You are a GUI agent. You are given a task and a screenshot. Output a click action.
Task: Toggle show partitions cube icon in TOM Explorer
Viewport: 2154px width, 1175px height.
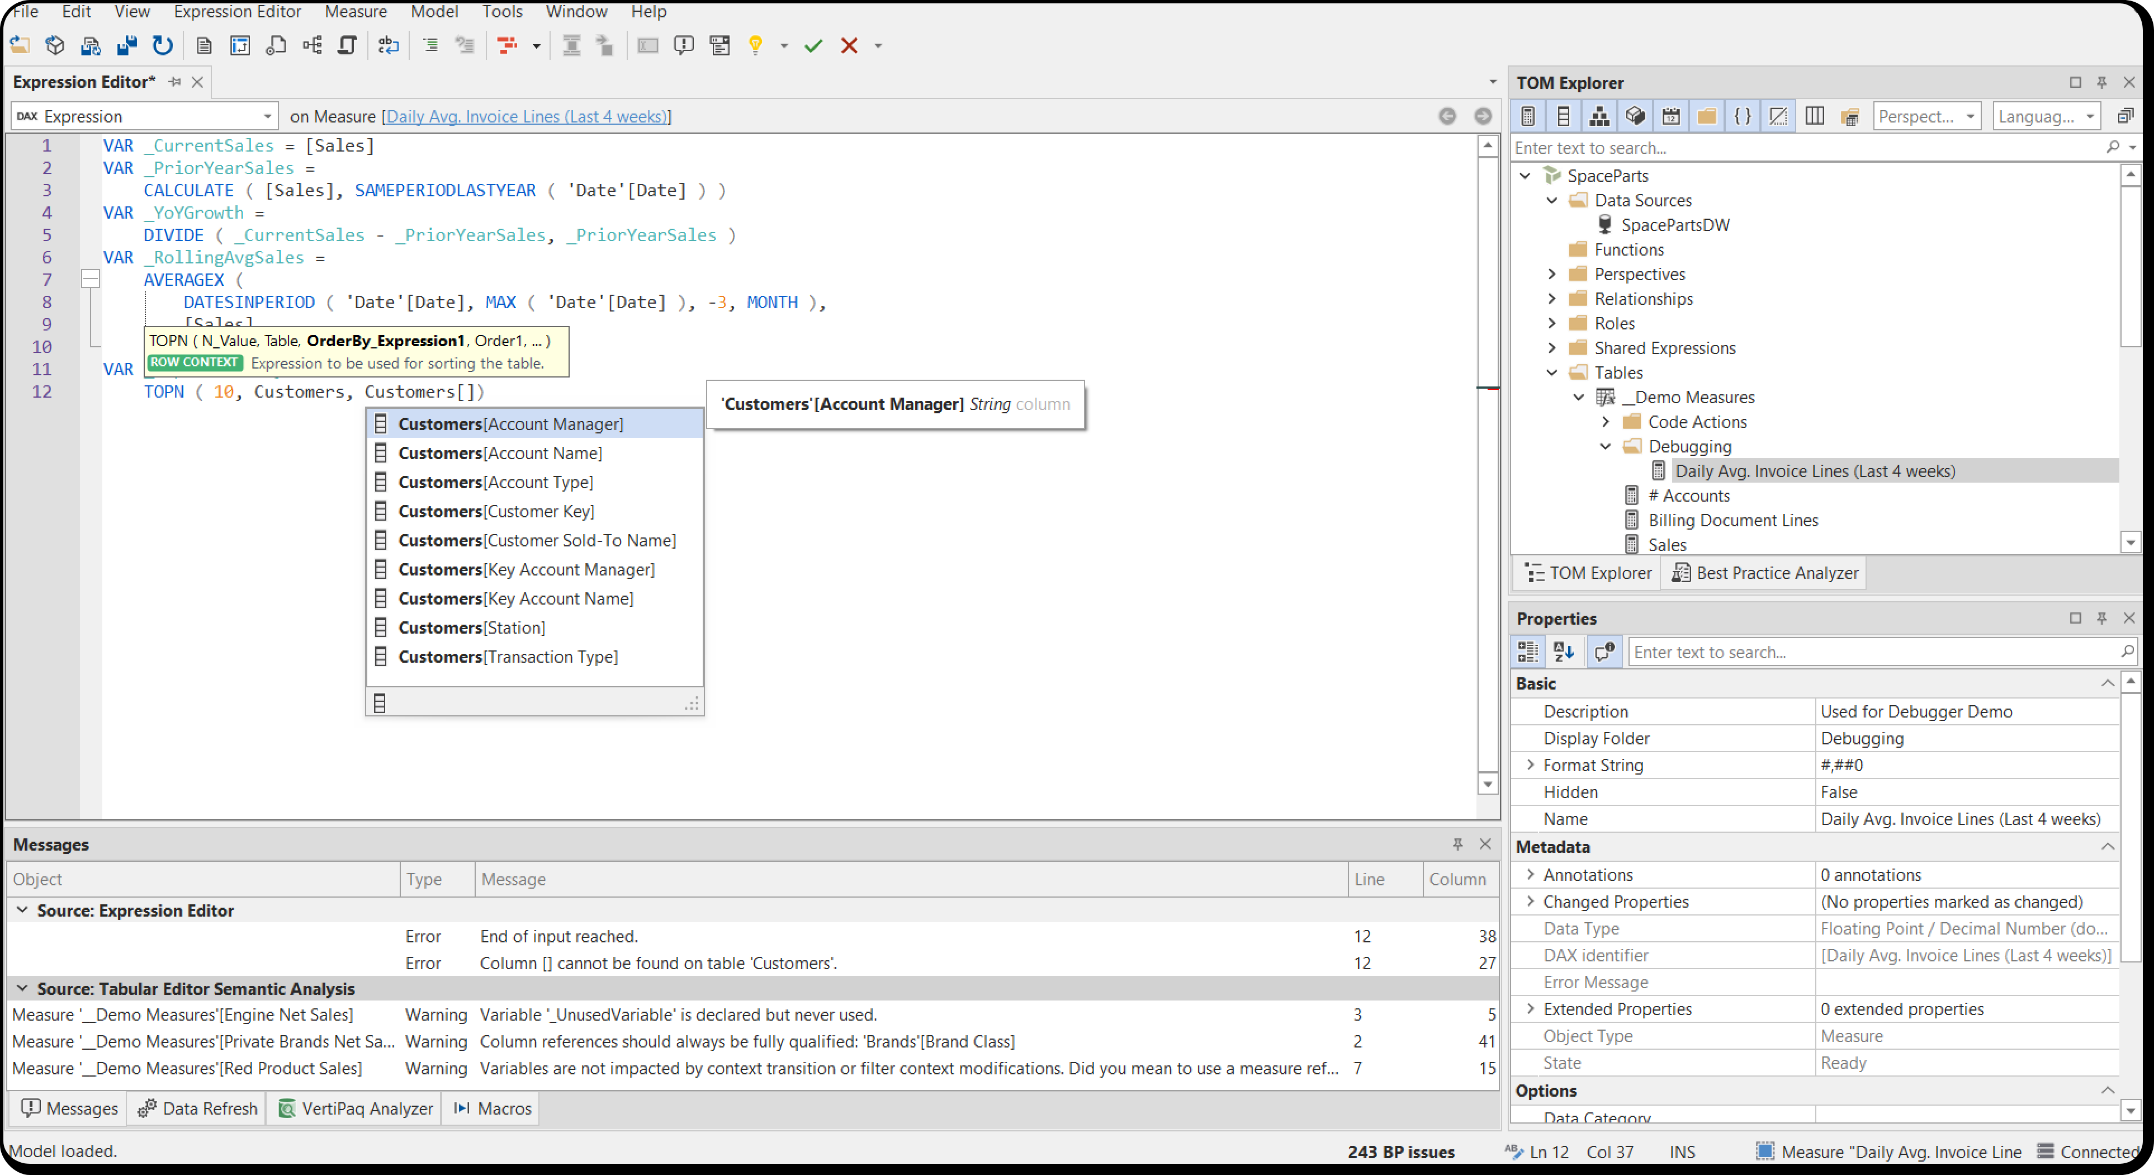coord(1636,116)
